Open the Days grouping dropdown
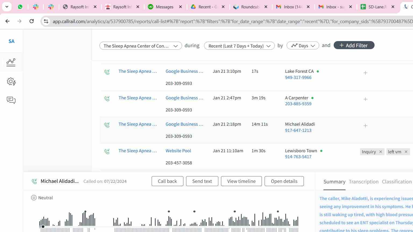 (303, 46)
